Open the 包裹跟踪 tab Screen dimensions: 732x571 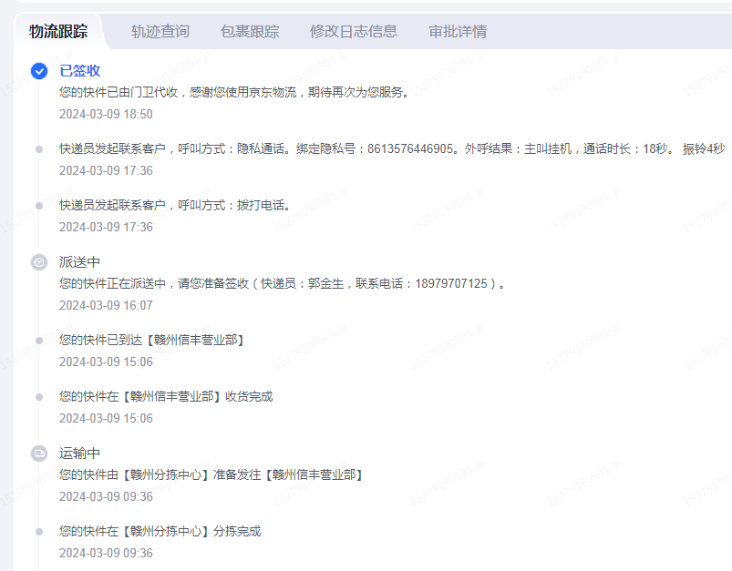[x=250, y=31]
